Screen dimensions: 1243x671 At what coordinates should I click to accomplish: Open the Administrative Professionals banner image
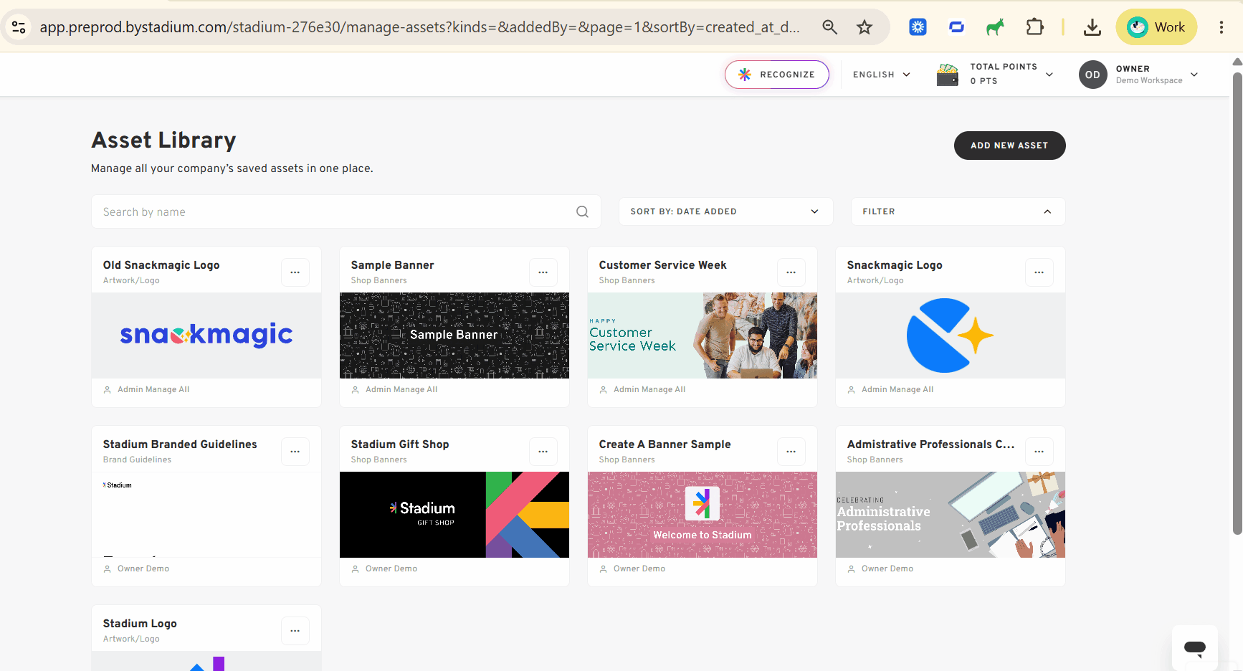951,515
